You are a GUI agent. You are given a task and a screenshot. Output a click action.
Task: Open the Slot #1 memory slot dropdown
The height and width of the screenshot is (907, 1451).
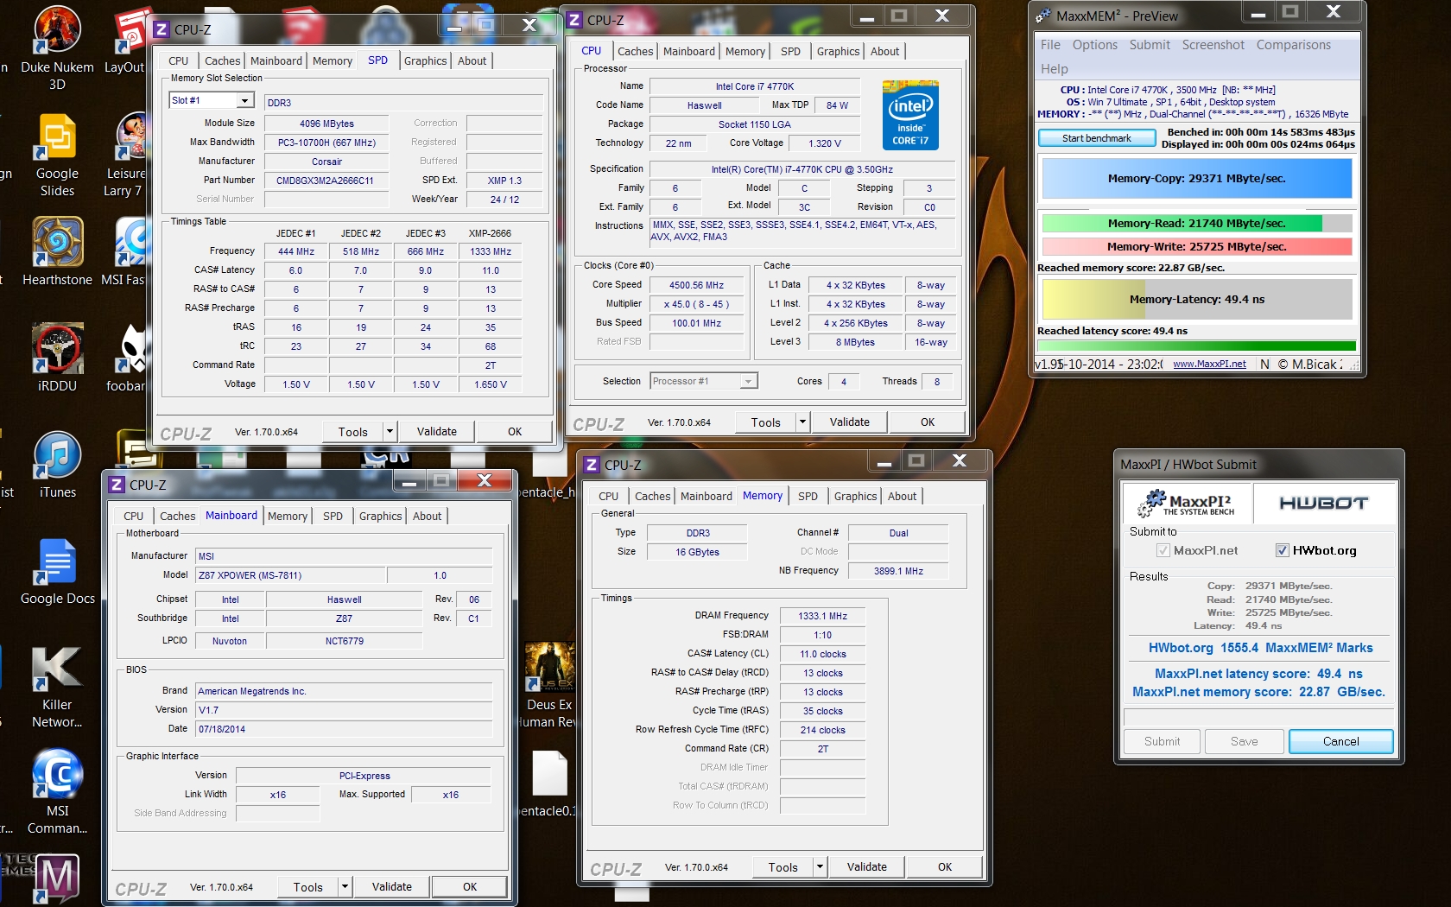[x=244, y=101]
